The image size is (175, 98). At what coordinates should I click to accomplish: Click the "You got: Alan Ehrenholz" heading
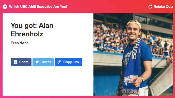point(32,30)
